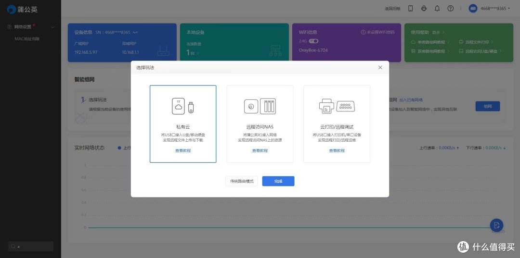Click the NAS device icon
Image resolution: width=520 pixels, height=258 pixels.
[x=260, y=106]
